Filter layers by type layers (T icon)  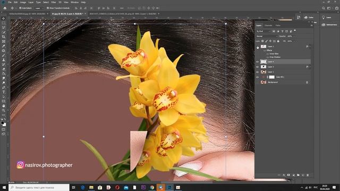pos(282,31)
